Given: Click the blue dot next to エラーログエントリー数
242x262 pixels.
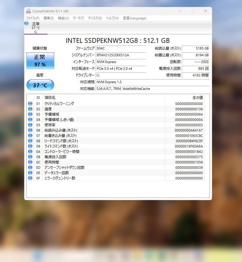Looking at the screenshot, I should pos(30,178).
